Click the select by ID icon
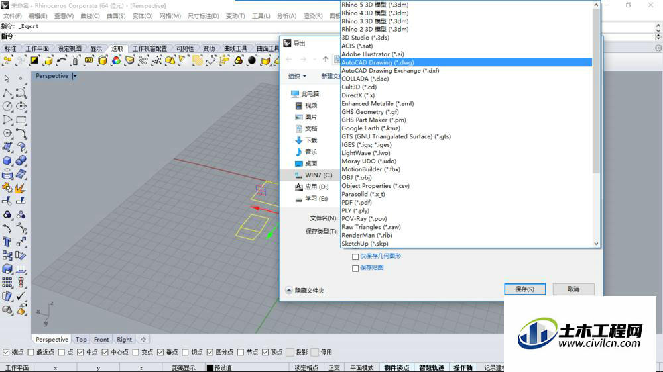This screenshot has height=372, width=663. pos(89,60)
